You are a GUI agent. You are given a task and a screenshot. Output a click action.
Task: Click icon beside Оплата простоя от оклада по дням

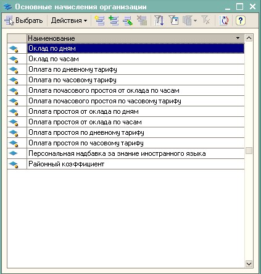(x=14, y=112)
